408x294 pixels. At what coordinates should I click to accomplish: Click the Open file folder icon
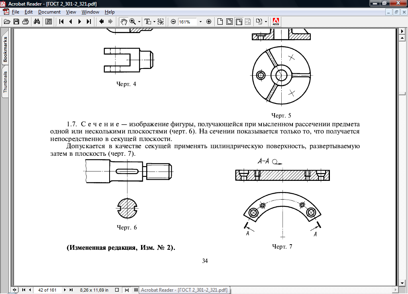point(7,22)
